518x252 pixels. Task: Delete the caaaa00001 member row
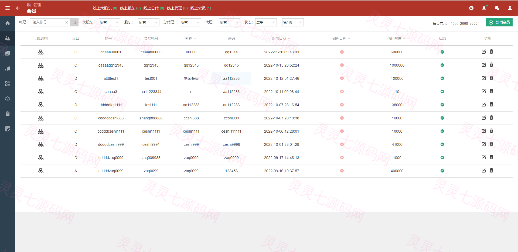(x=491, y=51)
